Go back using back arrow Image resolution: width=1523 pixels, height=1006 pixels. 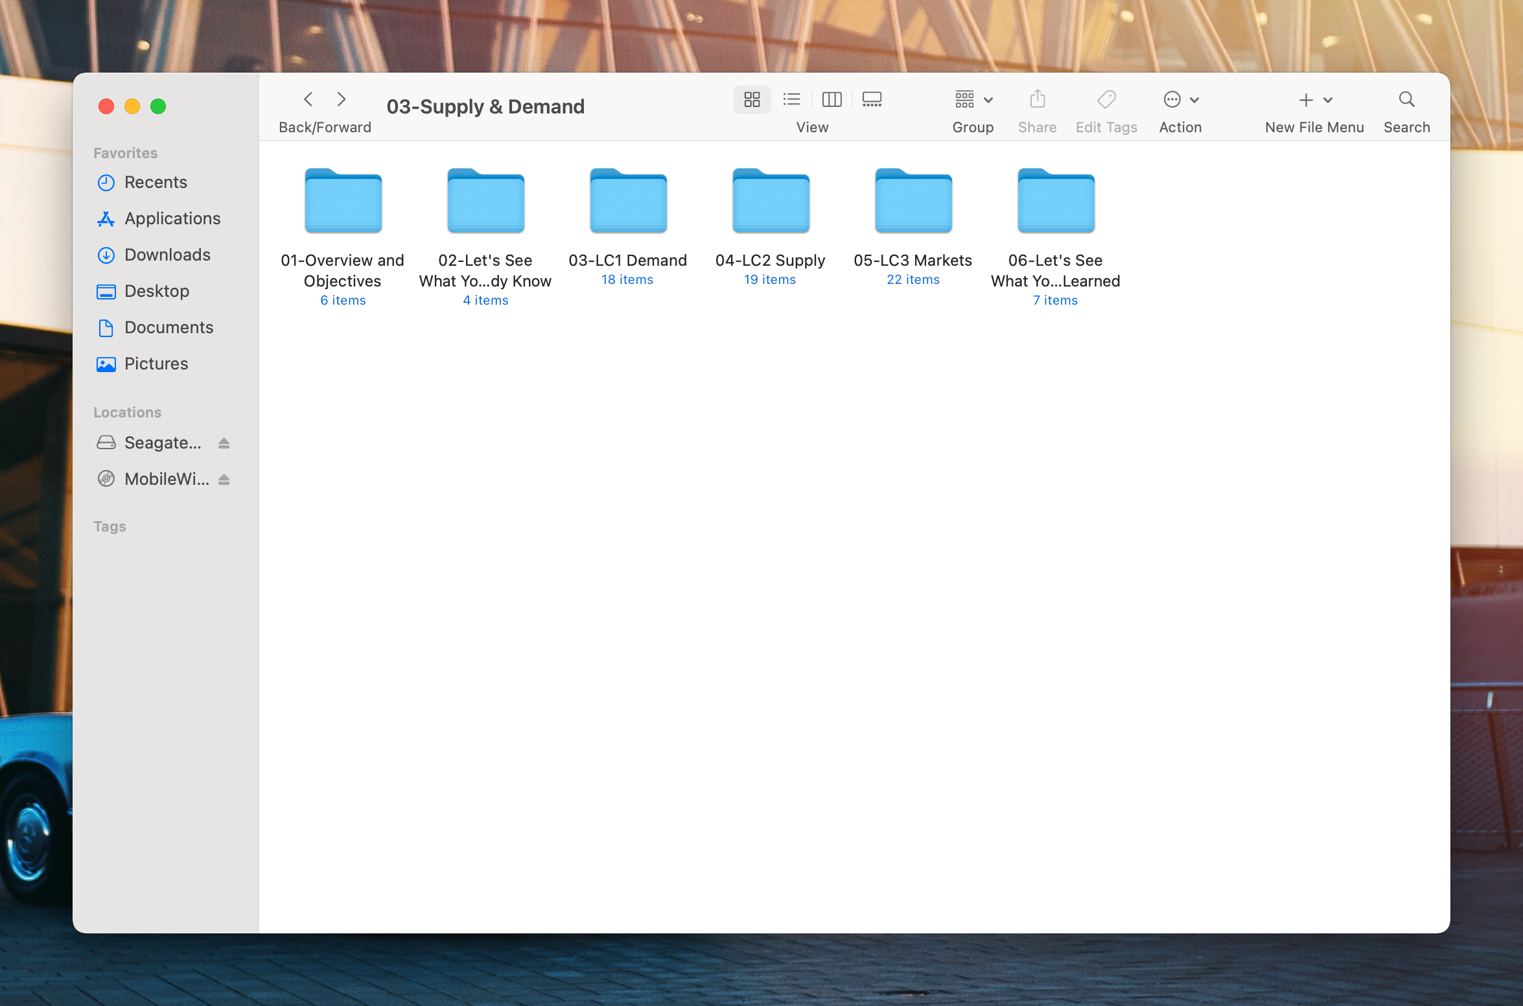[308, 99]
